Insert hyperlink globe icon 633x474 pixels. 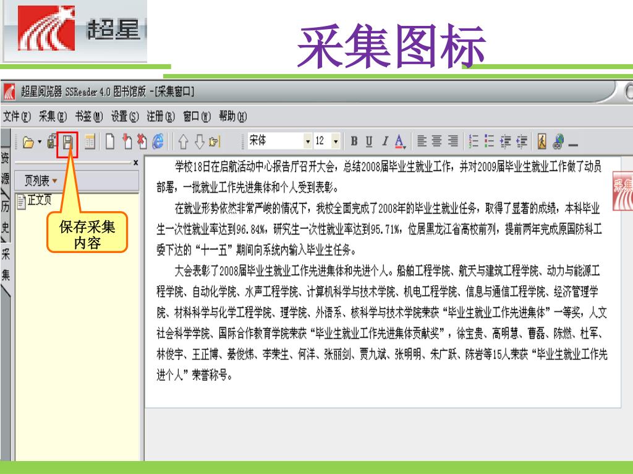558,141
